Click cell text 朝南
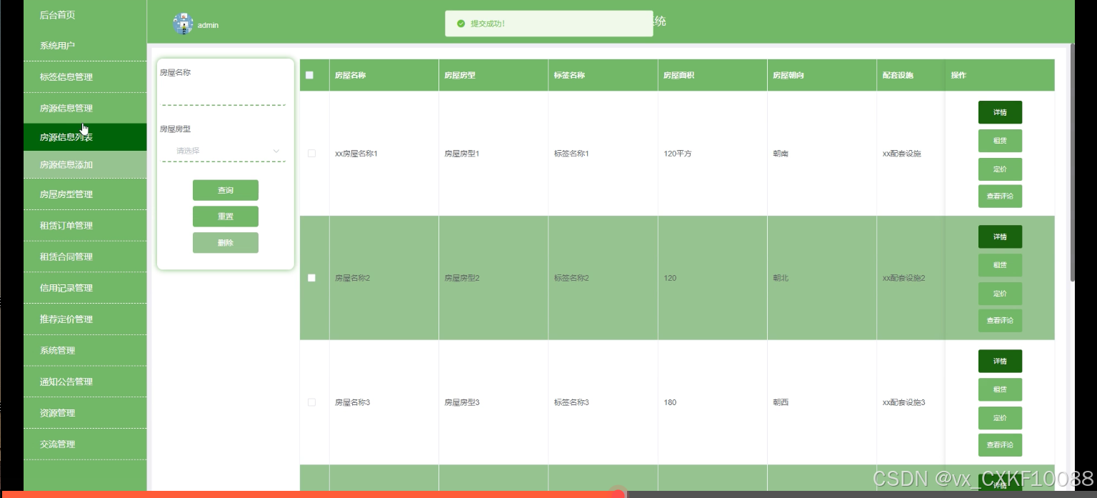This screenshot has width=1097, height=498. point(781,154)
